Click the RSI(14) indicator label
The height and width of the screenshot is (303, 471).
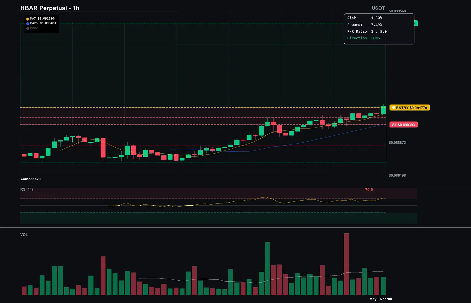pyautogui.click(x=27, y=189)
